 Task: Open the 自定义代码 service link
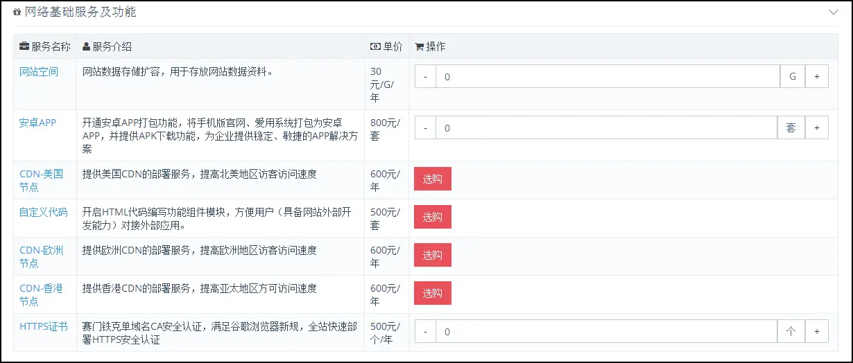point(43,212)
